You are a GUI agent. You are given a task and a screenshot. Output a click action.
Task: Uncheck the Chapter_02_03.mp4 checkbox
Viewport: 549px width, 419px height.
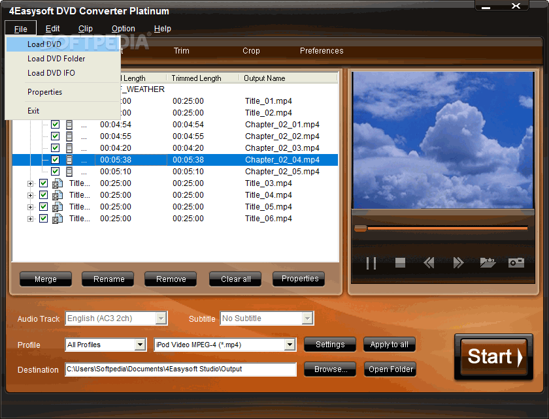coord(55,147)
